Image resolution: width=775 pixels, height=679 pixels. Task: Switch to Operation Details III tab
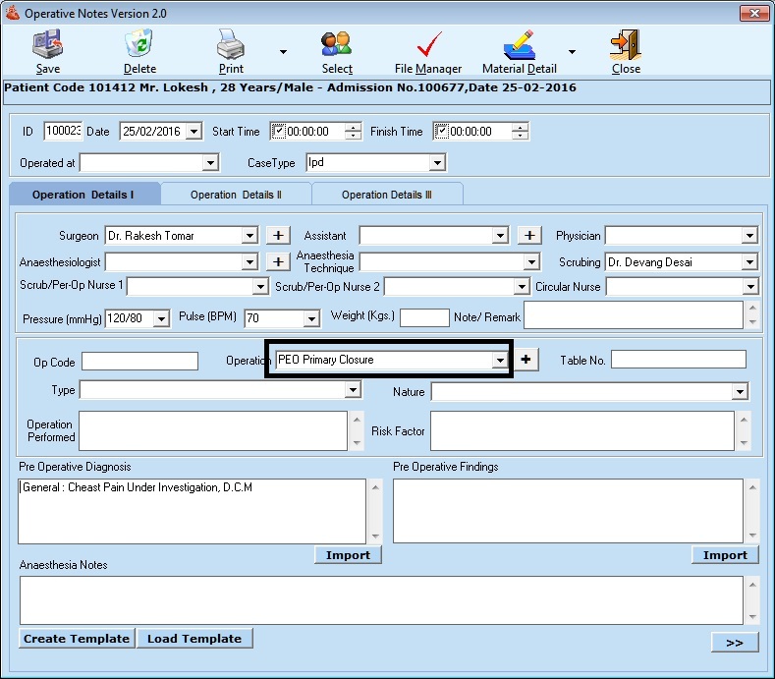click(x=386, y=195)
